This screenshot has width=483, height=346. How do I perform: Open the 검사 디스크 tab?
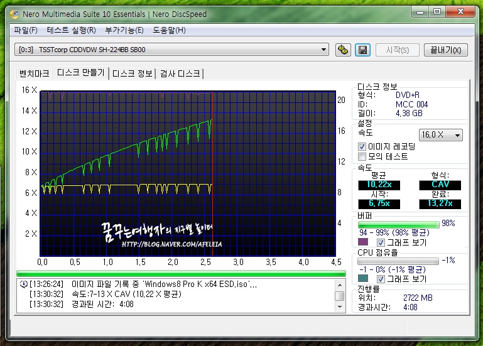180,73
